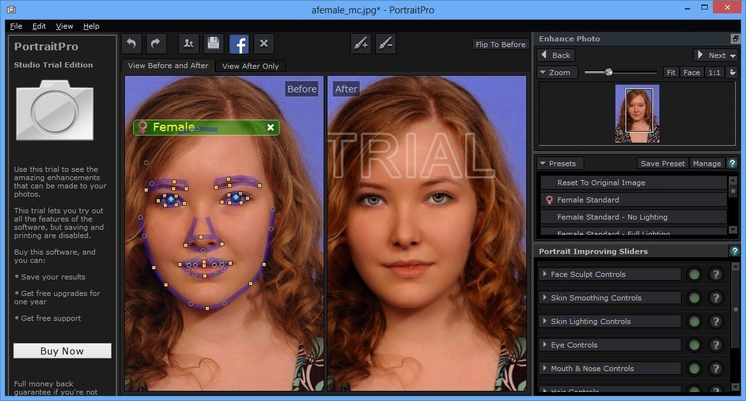The image size is (746, 401).
Task: Toggle Skin Smoothing Controls green button
Action: tap(694, 298)
